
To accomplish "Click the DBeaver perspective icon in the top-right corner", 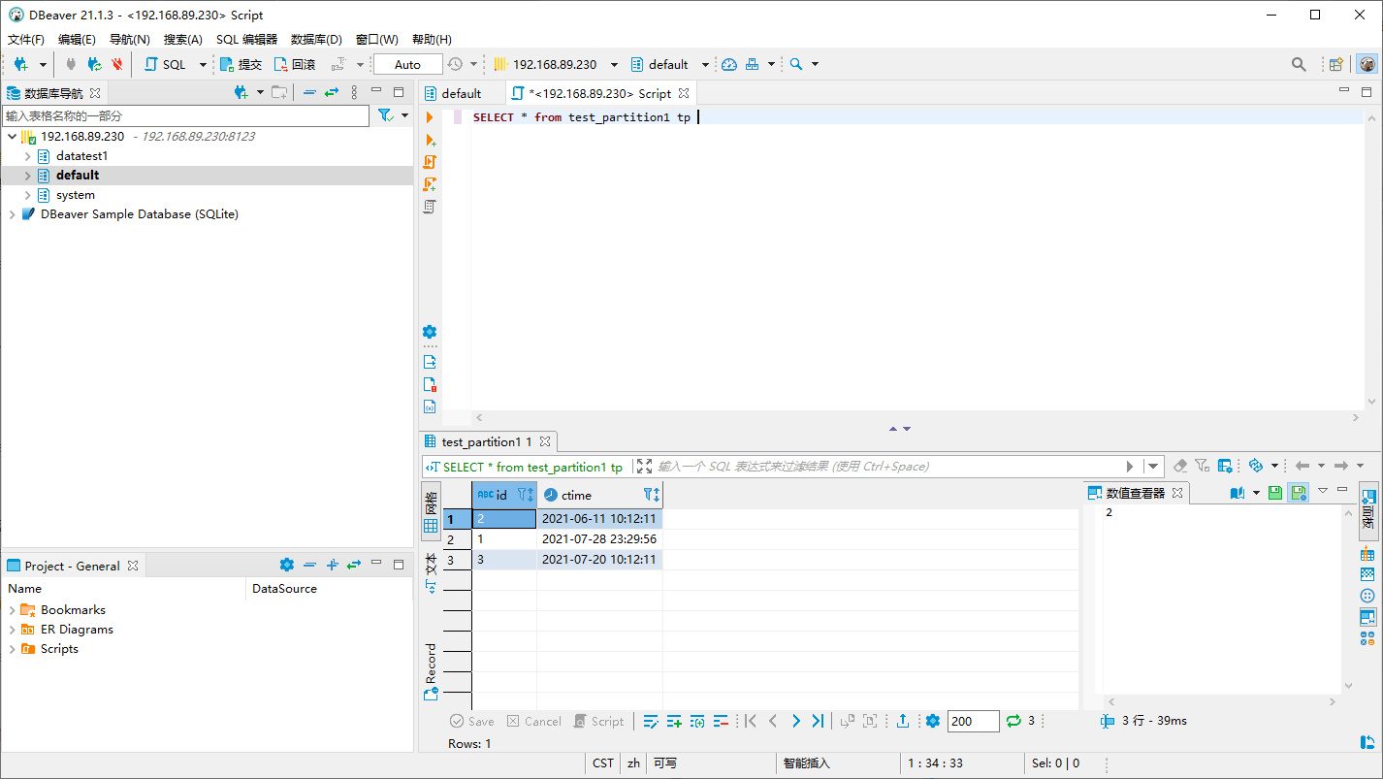I will tap(1367, 64).
